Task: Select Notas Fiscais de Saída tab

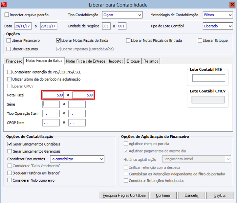Action: tap(44, 61)
